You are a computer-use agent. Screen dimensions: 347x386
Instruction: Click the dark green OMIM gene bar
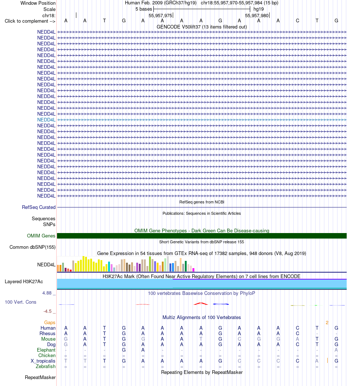click(202, 236)
